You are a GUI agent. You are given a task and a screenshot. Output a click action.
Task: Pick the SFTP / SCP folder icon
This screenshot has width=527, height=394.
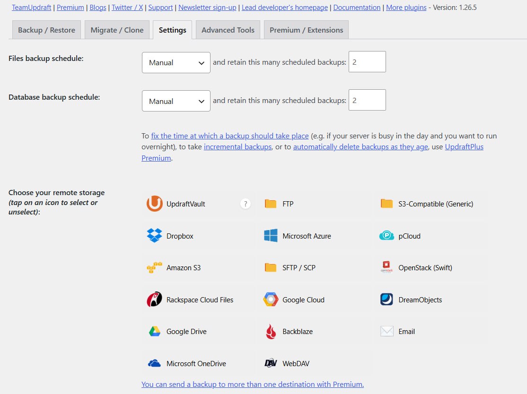point(271,267)
